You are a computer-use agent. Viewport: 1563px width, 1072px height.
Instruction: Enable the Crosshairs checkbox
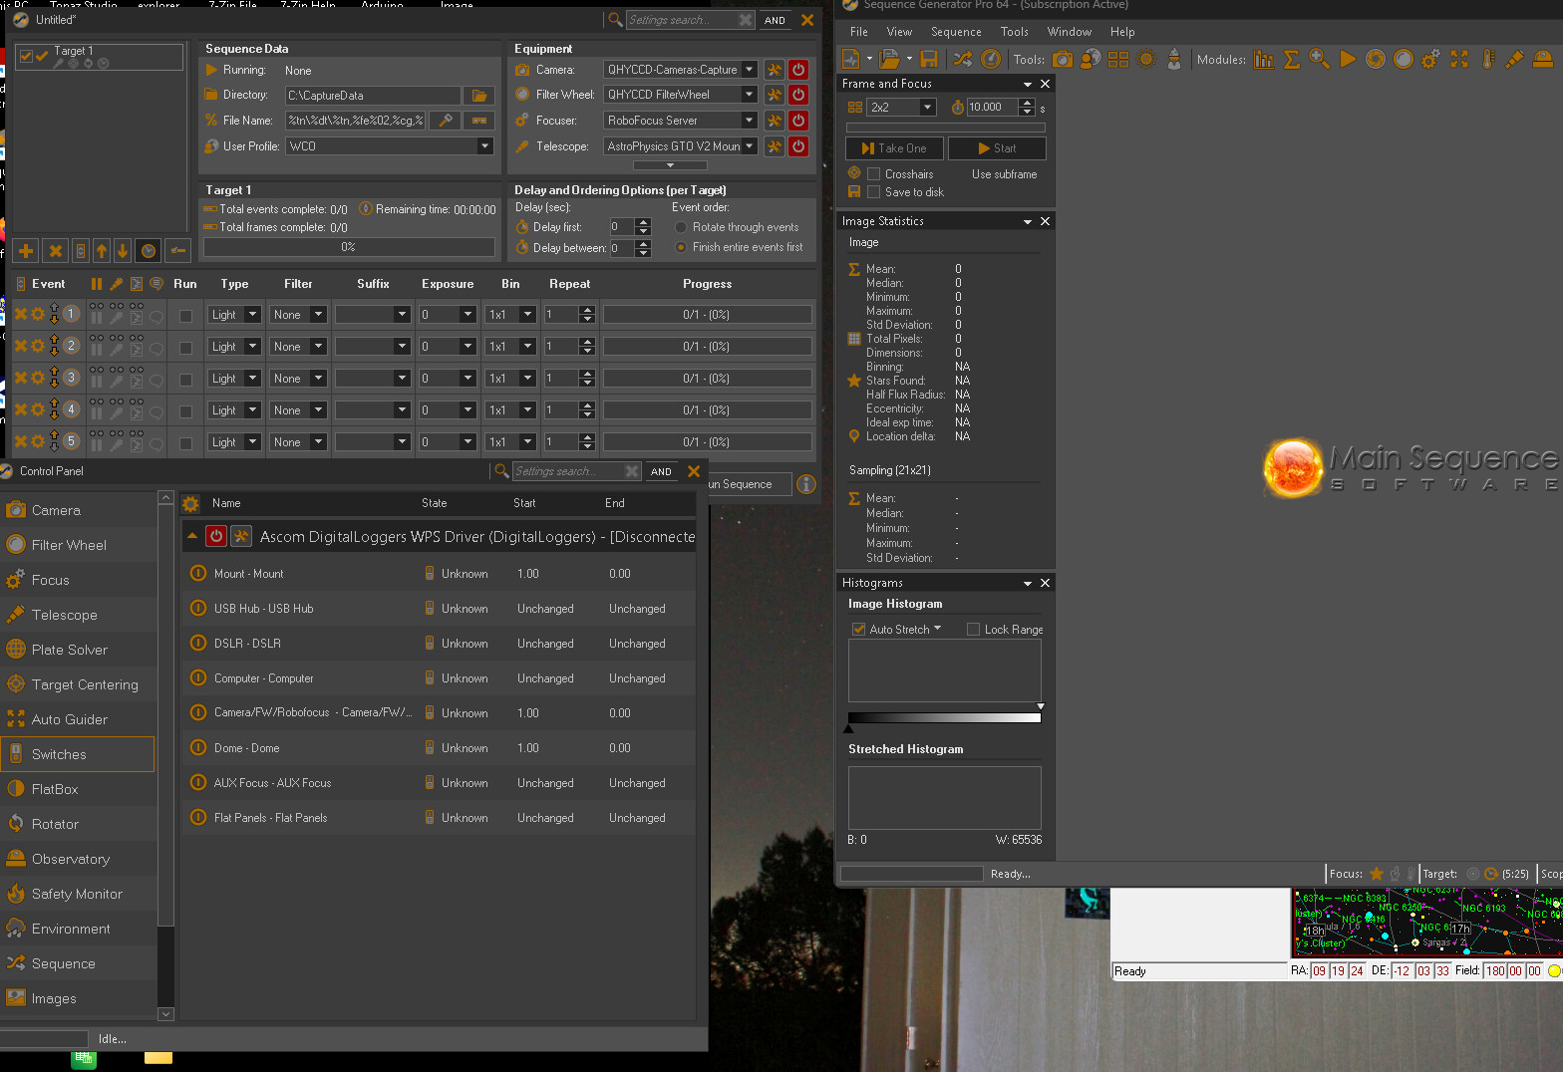(x=873, y=174)
